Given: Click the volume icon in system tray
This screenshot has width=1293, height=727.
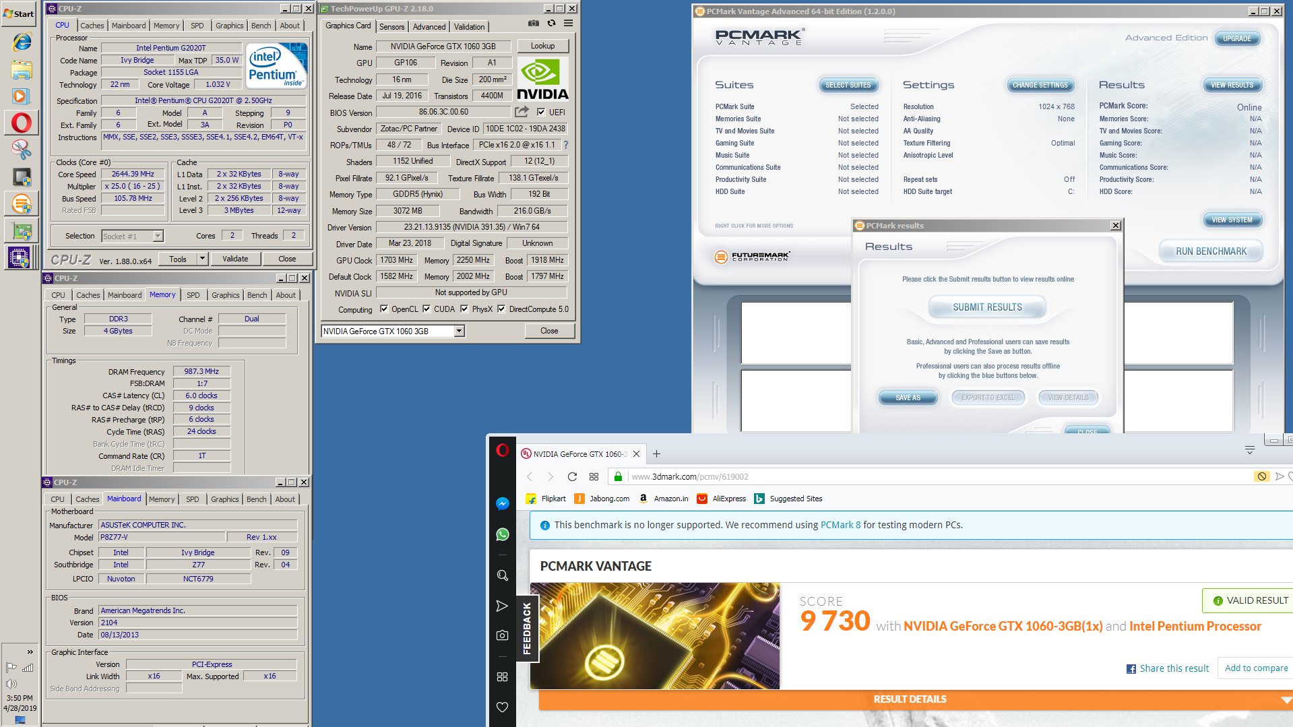Looking at the screenshot, I should coord(11,684).
